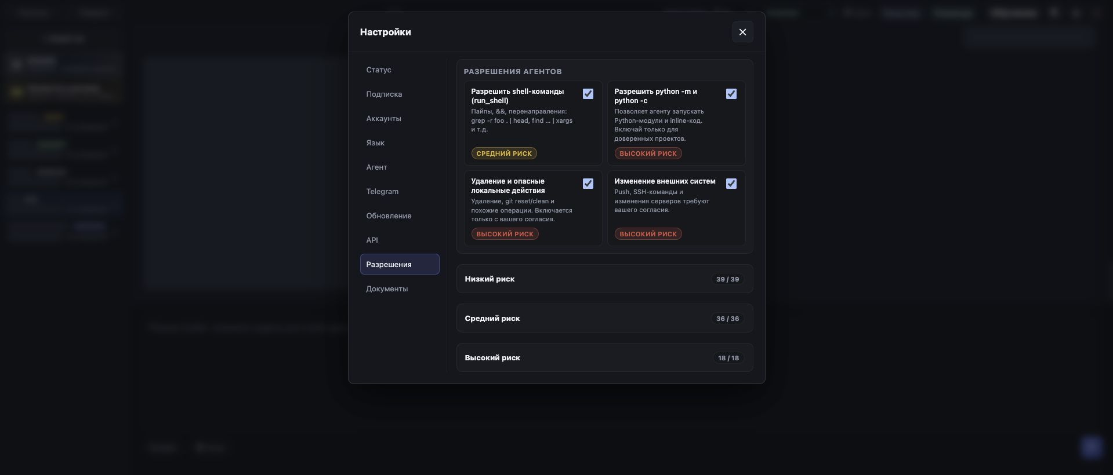
Task: Click the description 'Удаление, git reset/clean'
Action: coord(522,210)
